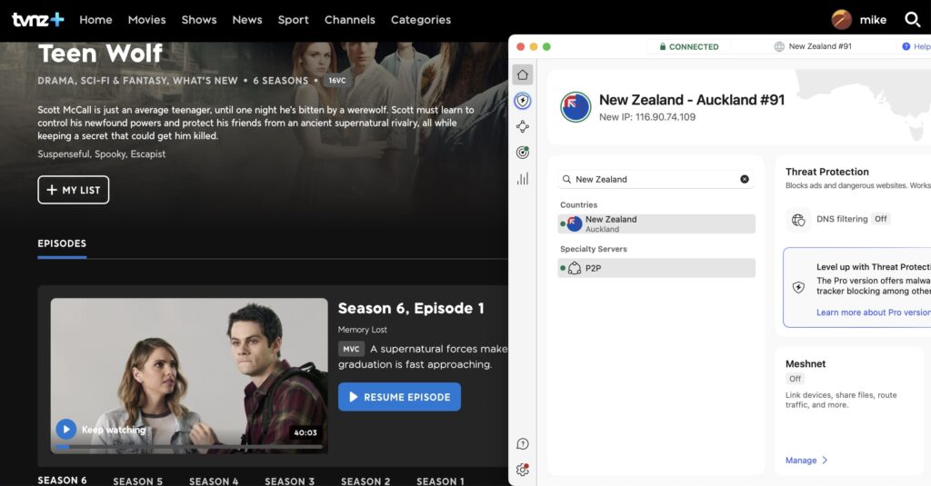Open the TVNZ+ logo home link
This screenshot has width=931, height=486.
click(38, 20)
